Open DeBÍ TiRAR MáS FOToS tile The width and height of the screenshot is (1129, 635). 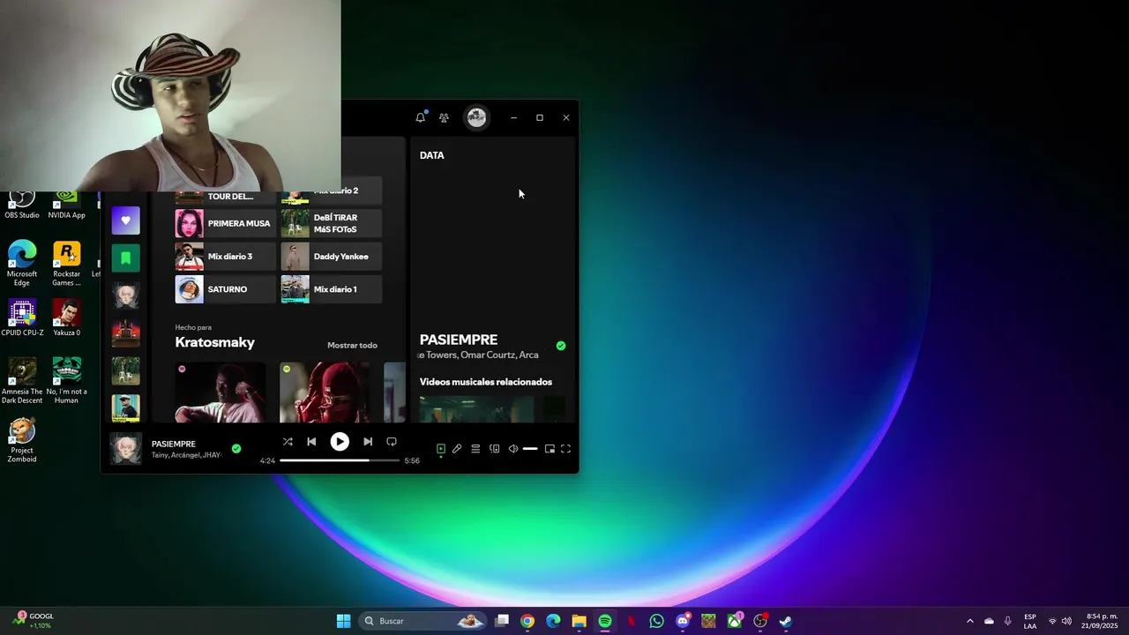pyautogui.click(x=332, y=223)
